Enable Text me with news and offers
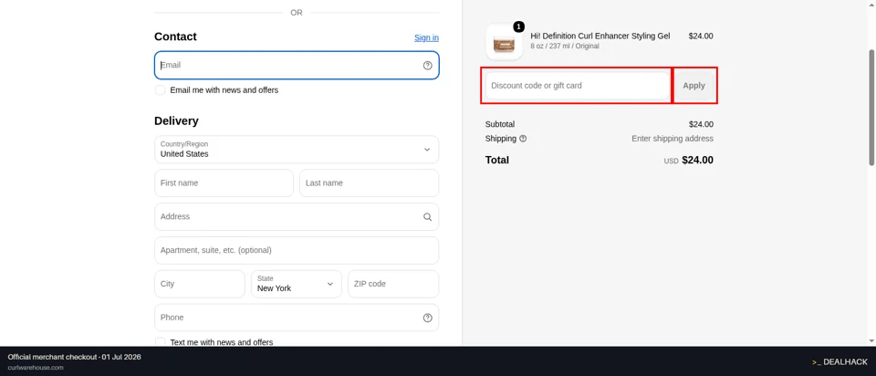Image resolution: width=876 pixels, height=376 pixels. point(161,342)
